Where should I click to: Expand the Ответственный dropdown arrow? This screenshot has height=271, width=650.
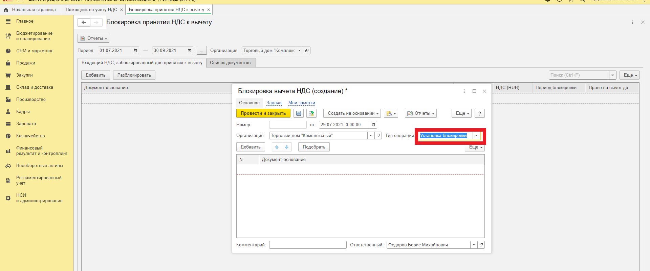tap(474, 245)
